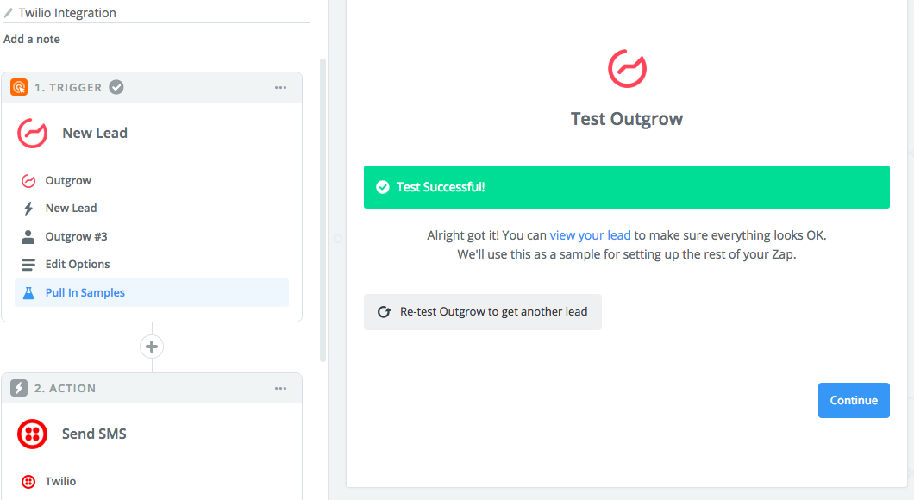Click the Test Successful checkmark icon
Image resolution: width=914 pixels, height=500 pixels.
click(382, 187)
